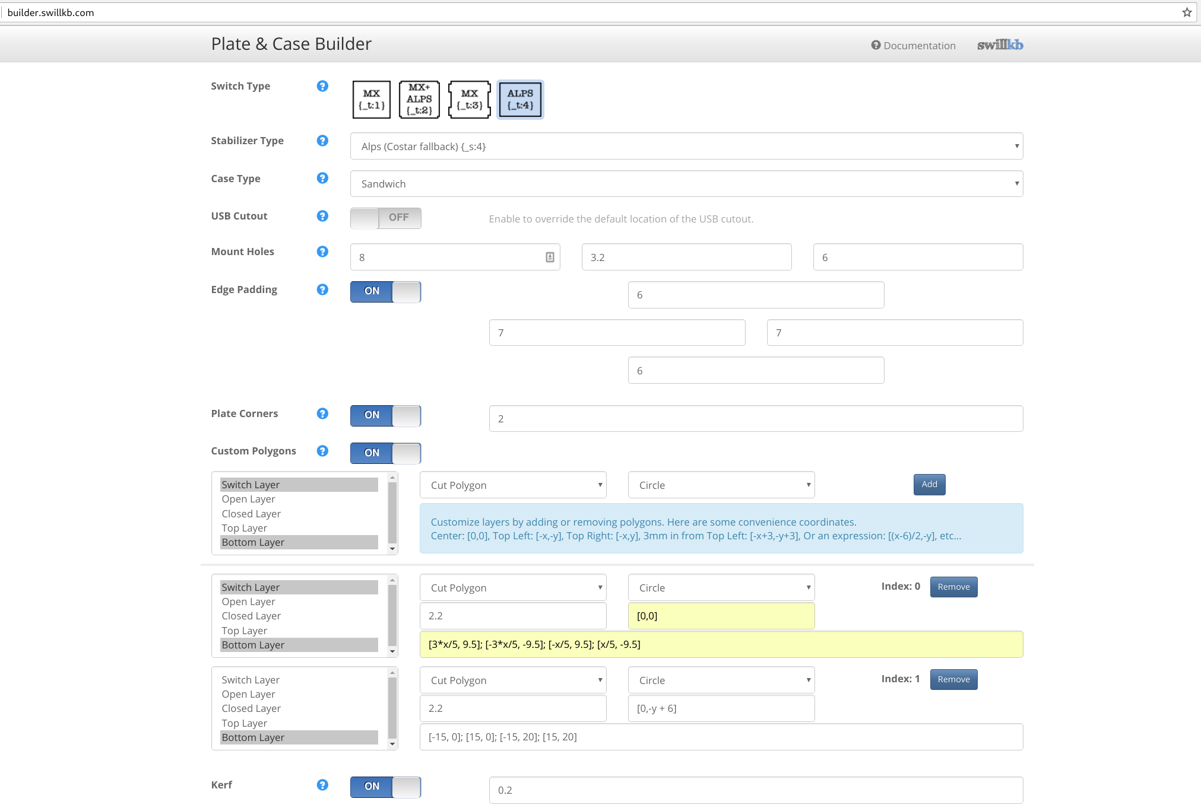Open the Circle shape dropdown beside Add
Viewport: 1201px width, 808px height.
tap(721, 485)
